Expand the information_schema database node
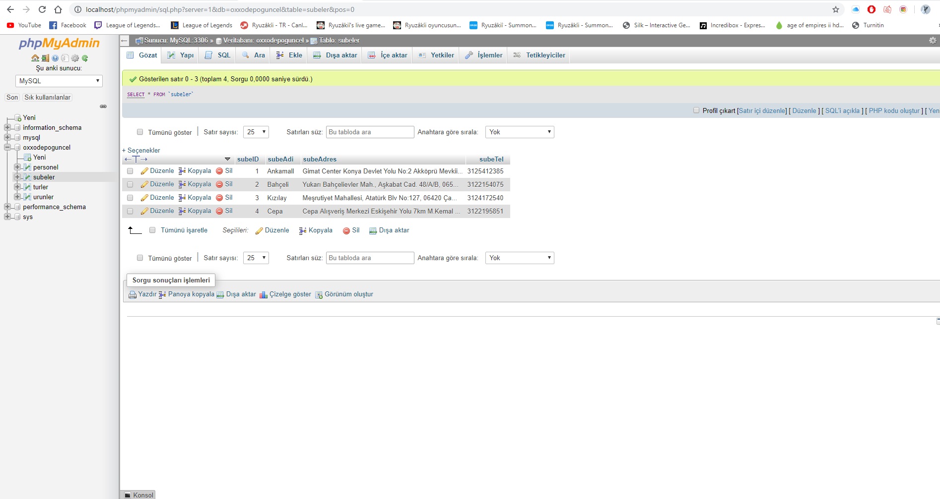The width and height of the screenshot is (940, 499). tap(7, 127)
